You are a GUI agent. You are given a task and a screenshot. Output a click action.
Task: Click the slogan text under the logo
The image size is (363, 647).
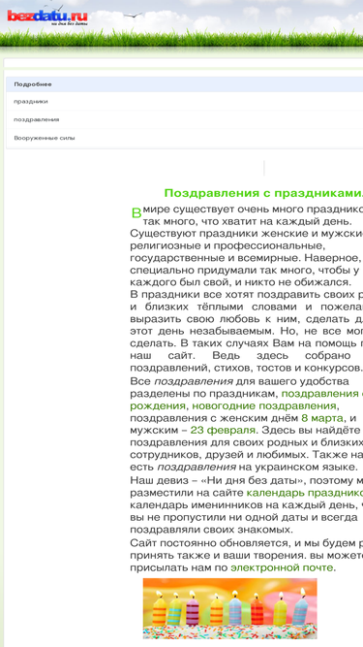click(69, 23)
